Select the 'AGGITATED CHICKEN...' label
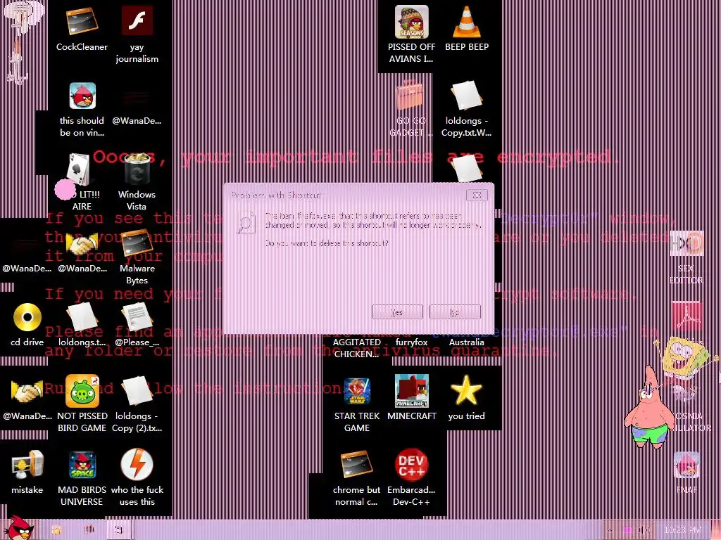Screen dimensions: 721x540 click(357, 348)
